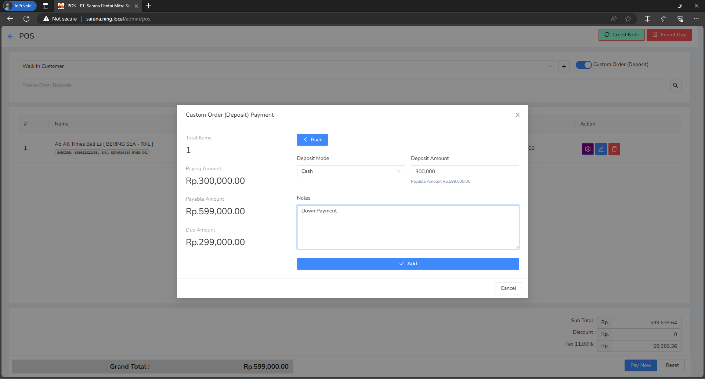This screenshot has width=705, height=379.
Task: Close the Custom Order Payment dialog
Action: (517, 115)
